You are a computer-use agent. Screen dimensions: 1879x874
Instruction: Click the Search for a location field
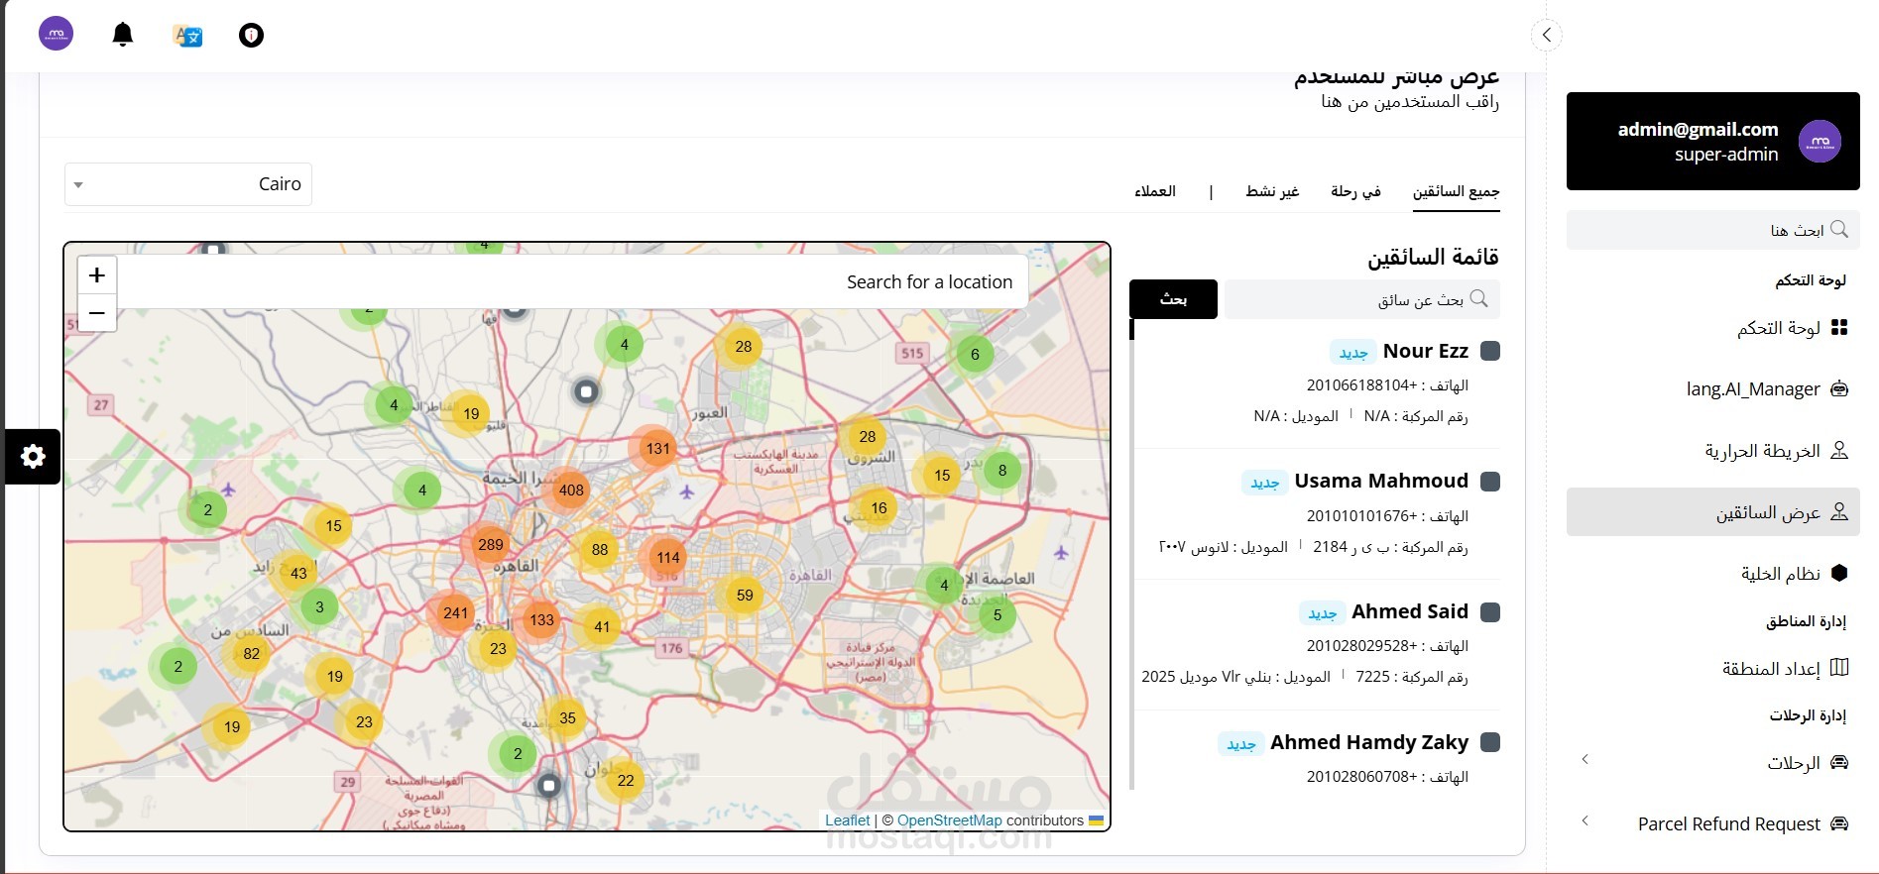tap(572, 282)
